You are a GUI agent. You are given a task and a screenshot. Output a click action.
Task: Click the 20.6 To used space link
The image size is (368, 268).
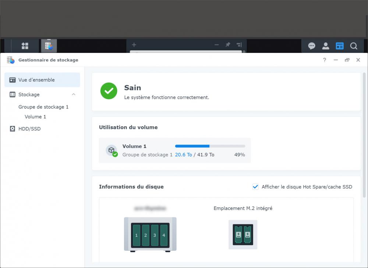tap(183, 155)
